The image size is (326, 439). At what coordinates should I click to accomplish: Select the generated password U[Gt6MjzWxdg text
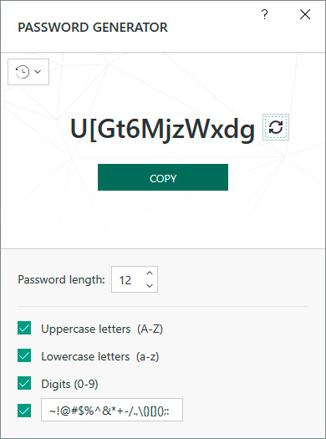point(162,130)
